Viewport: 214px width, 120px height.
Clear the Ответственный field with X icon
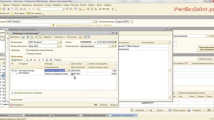tap(113, 46)
